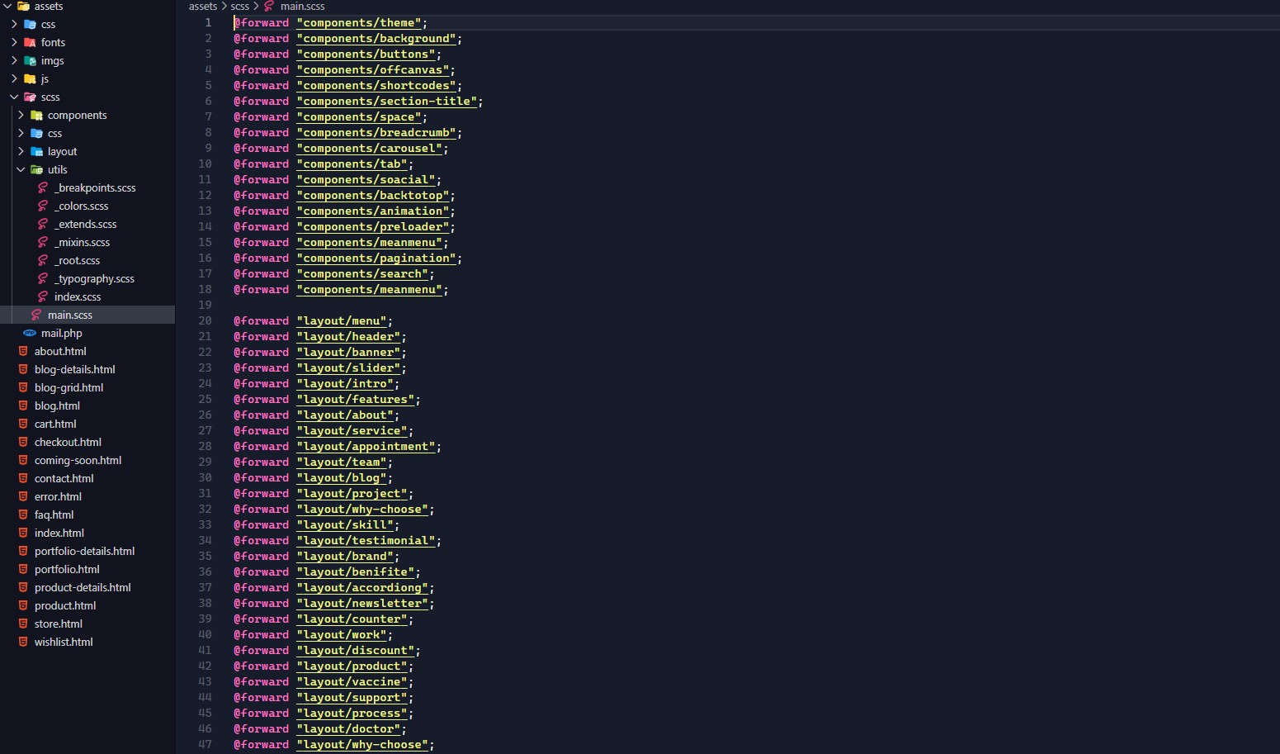Open contact.html from the file list

point(64,479)
